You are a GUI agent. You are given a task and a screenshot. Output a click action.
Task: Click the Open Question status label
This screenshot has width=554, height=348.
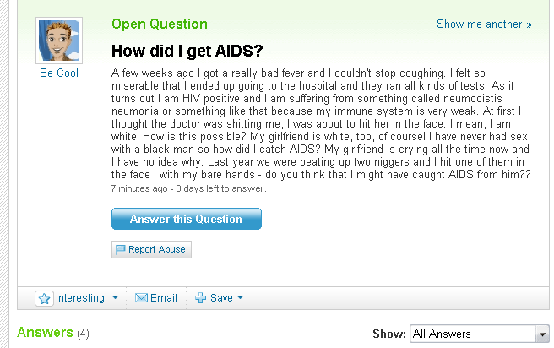click(x=160, y=24)
